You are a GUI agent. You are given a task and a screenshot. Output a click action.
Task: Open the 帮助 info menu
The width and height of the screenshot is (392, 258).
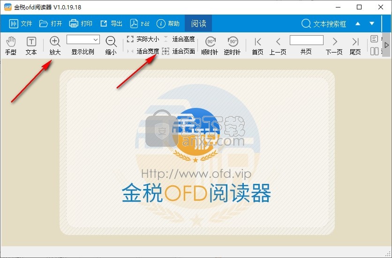pos(168,23)
